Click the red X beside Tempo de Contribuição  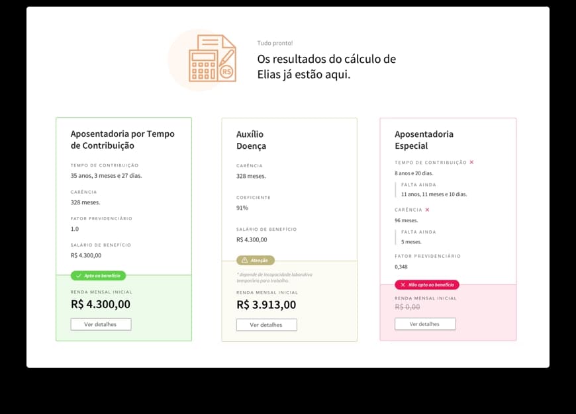pyautogui.click(x=471, y=163)
